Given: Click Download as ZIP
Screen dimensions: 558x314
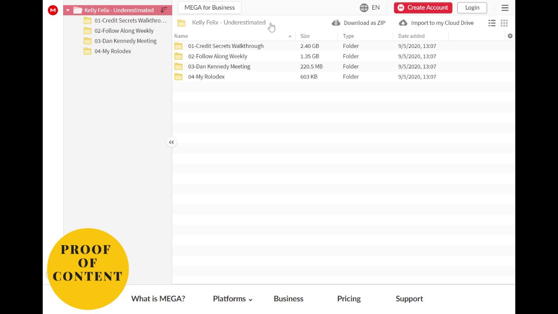Looking at the screenshot, I should click(x=359, y=23).
